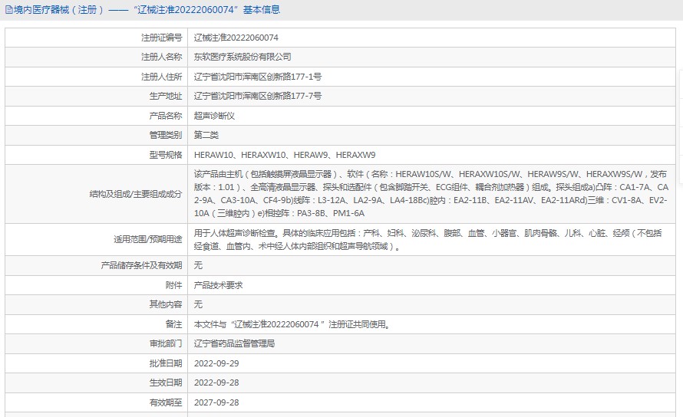Click the label '型号规格'

tap(166, 155)
